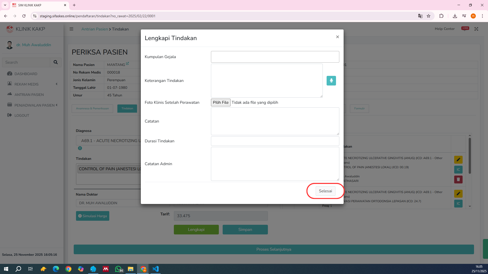The height and width of the screenshot is (274, 488).
Task: Click the fullscreen expand icon
Action: (476, 29)
